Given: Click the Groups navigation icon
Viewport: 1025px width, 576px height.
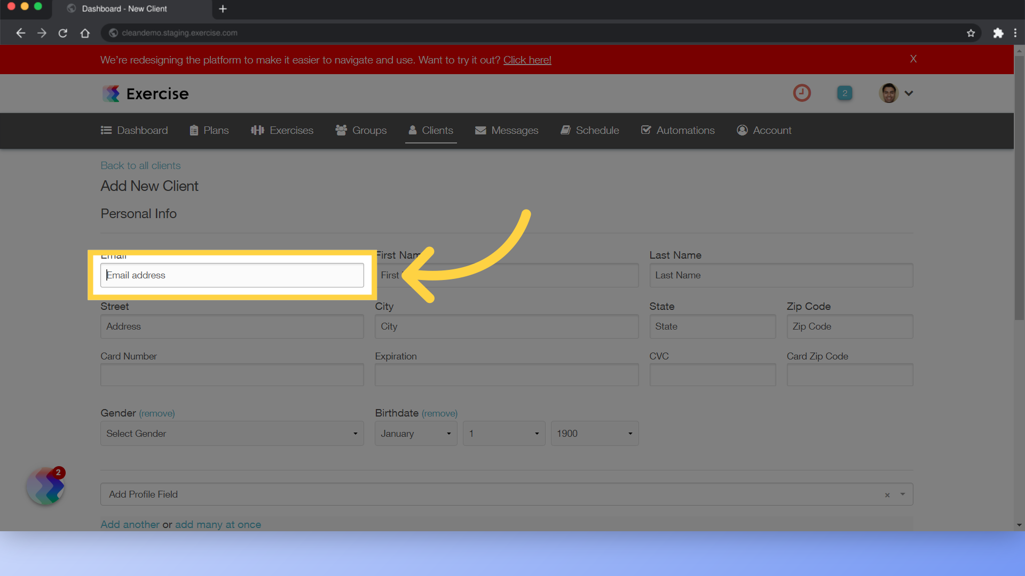Looking at the screenshot, I should tap(342, 130).
